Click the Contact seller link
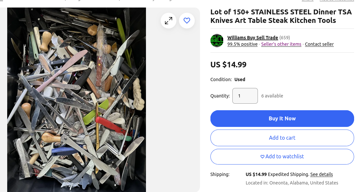Viewport: 360px width, 192px height. pyautogui.click(x=319, y=44)
